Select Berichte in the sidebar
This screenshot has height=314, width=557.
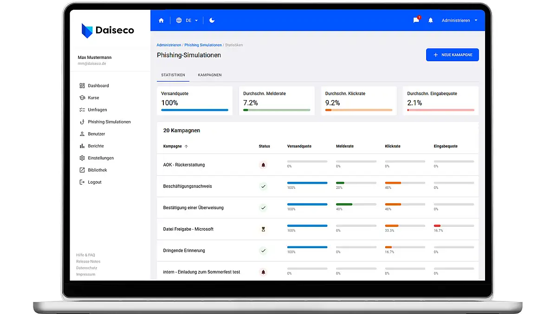(96, 146)
